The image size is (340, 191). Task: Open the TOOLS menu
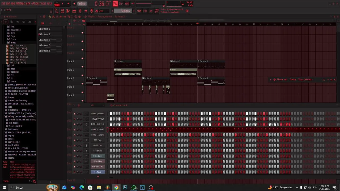click(43, 3)
